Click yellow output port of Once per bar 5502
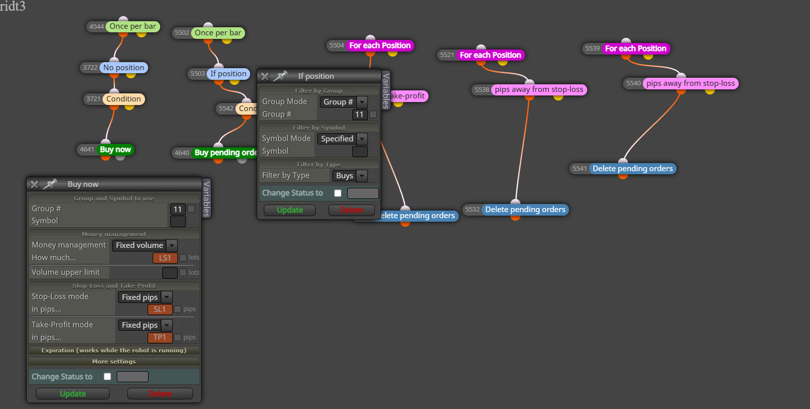 [x=227, y=40]
